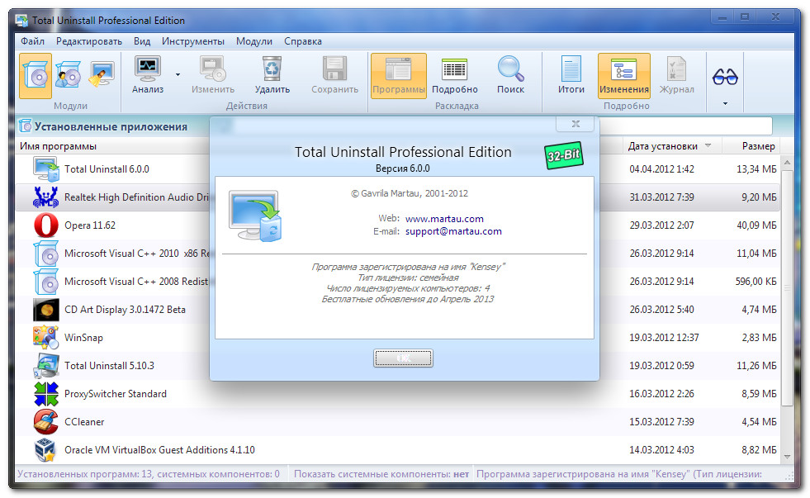Screen dimensions: 810x498
Task: Click the Поиск magnifier button
Action: point(510,75)
